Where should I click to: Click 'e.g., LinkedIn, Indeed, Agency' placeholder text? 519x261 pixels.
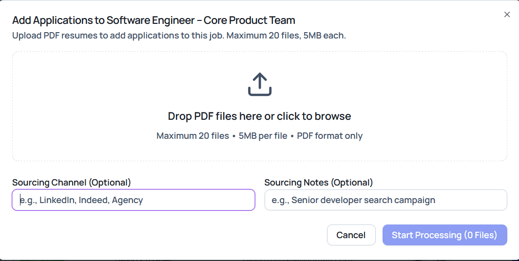pos(81,200)
